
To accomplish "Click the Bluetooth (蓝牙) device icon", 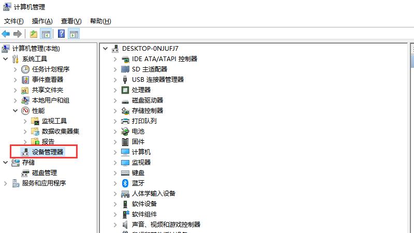I will 125,183.
